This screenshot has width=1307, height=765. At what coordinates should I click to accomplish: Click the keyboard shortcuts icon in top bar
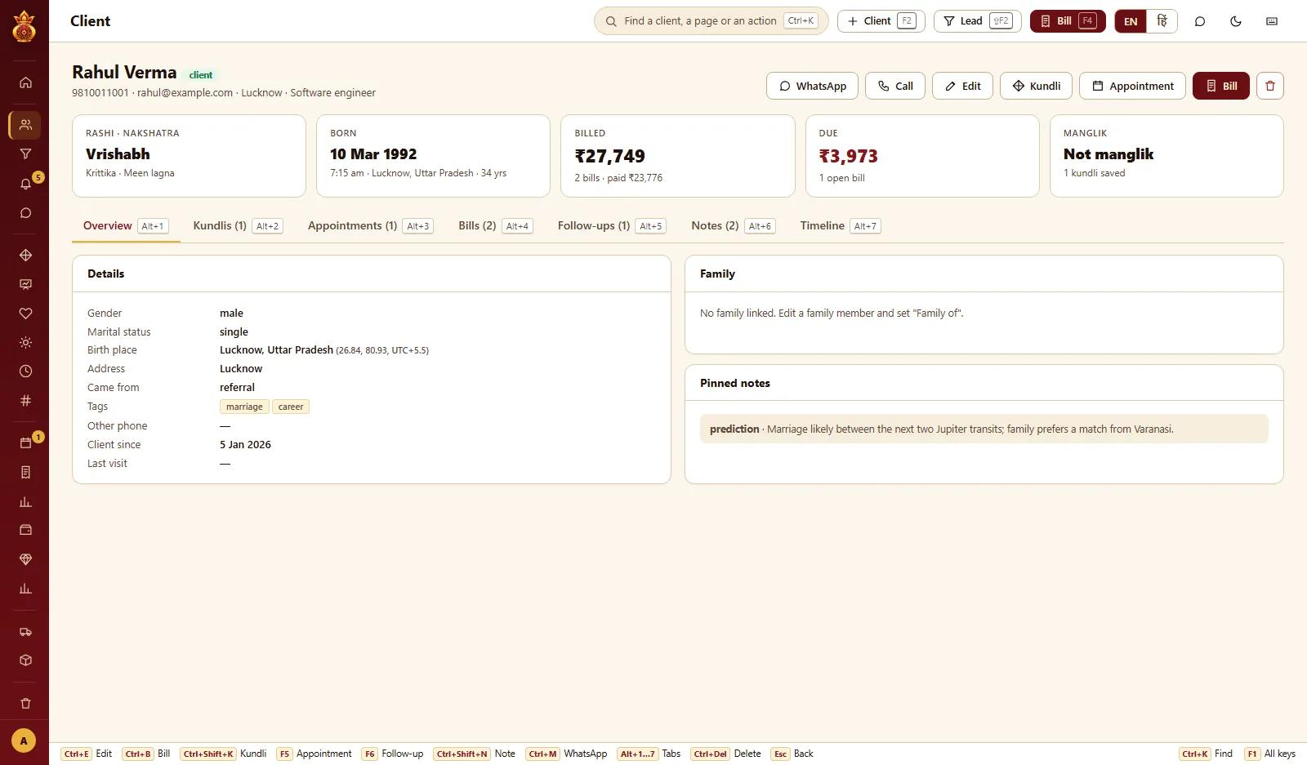1272,21
